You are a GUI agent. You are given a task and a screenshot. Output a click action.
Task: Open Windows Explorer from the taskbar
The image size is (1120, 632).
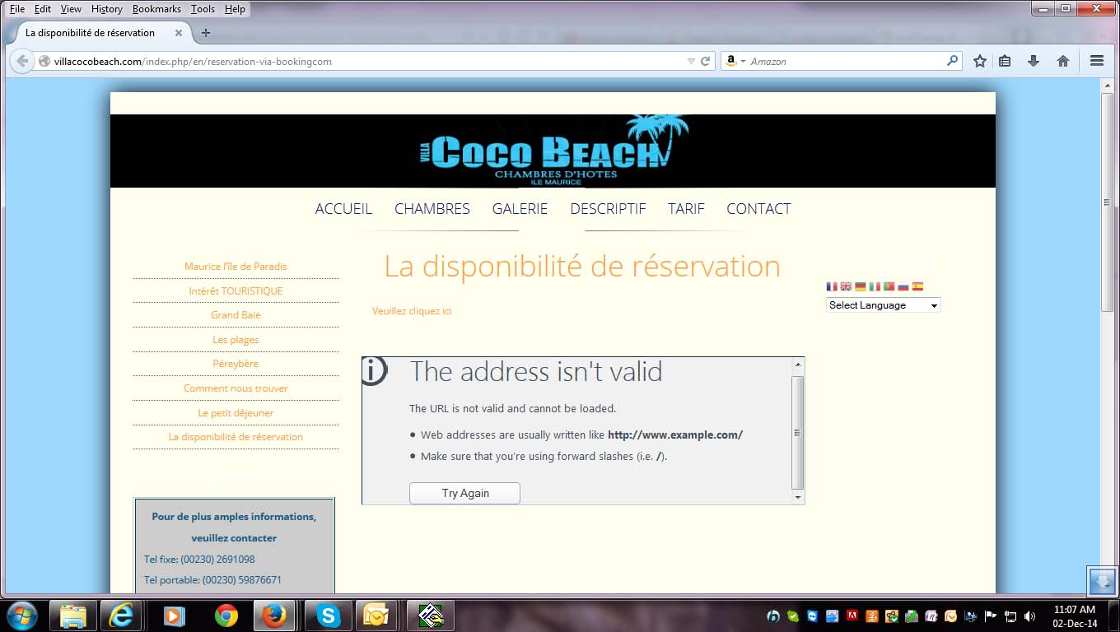[72, 616]
